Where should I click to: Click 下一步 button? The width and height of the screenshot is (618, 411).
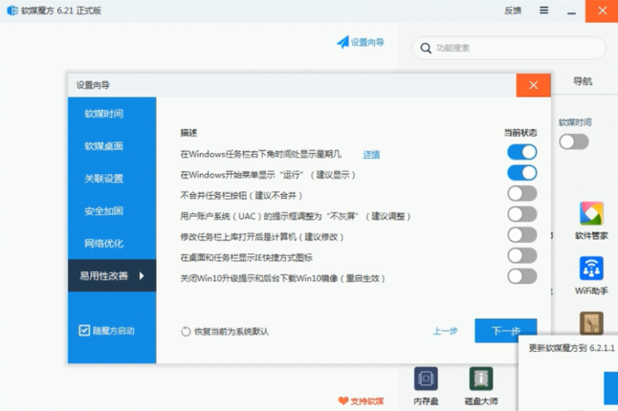(506, 331)
